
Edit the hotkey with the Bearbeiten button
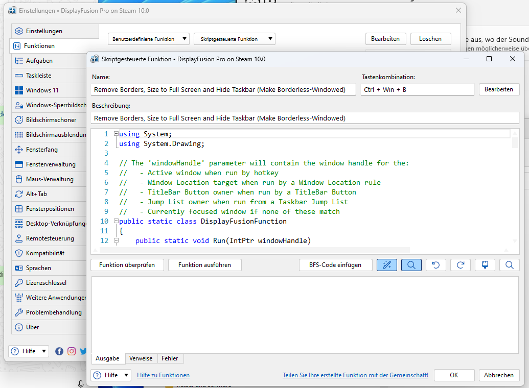point(499,89)
